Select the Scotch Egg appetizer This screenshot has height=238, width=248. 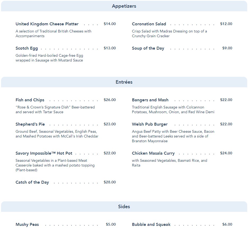pyautogui.click(x=27, y=48)
